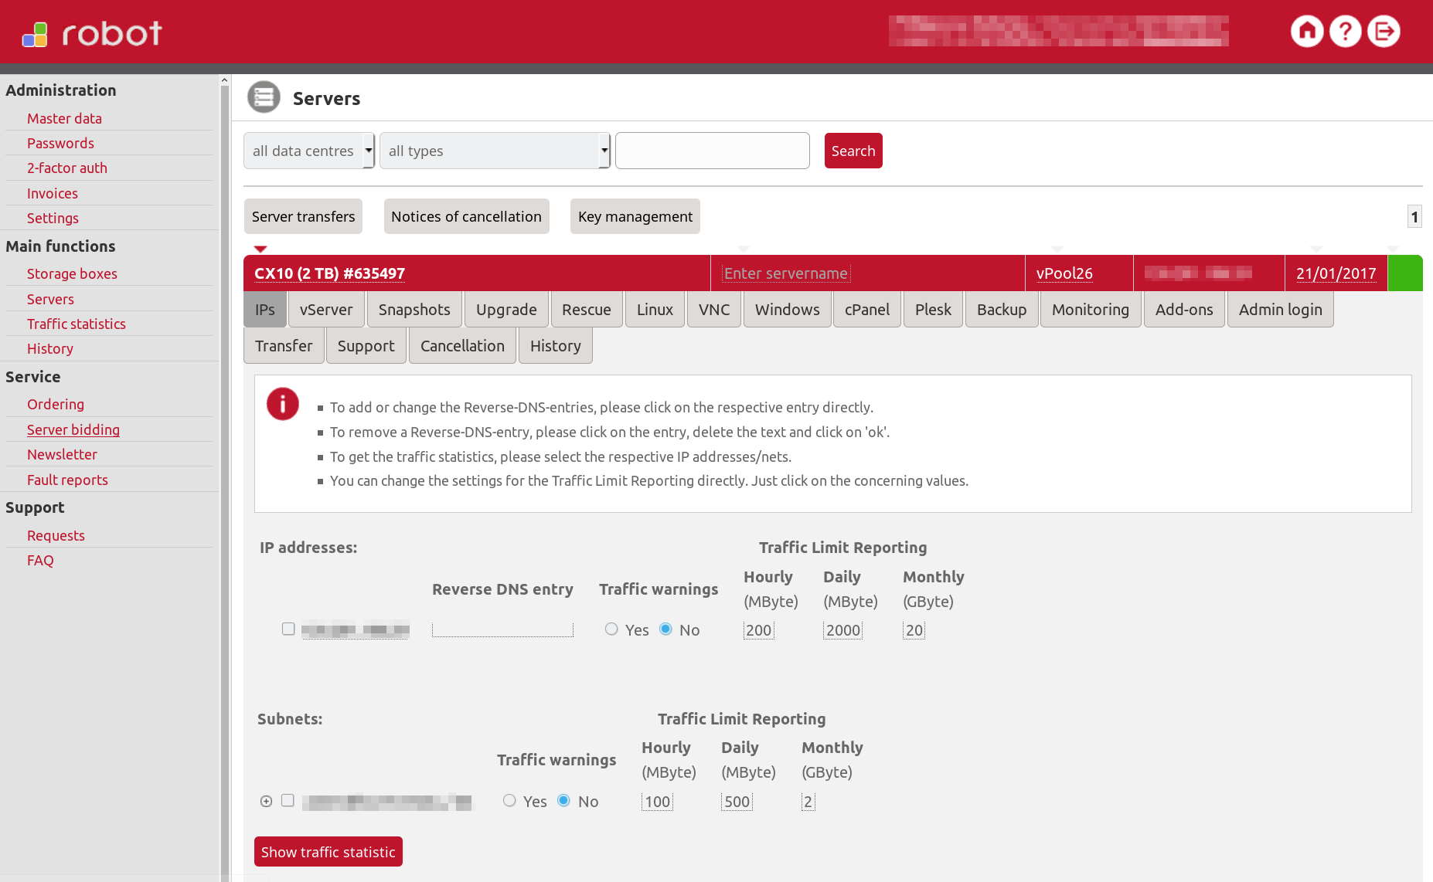The width and height of the screenshot is (1433, 882).
Task: Expand the subnet with the plus icon
Action: pyautogui.click(x=266, y=801)
